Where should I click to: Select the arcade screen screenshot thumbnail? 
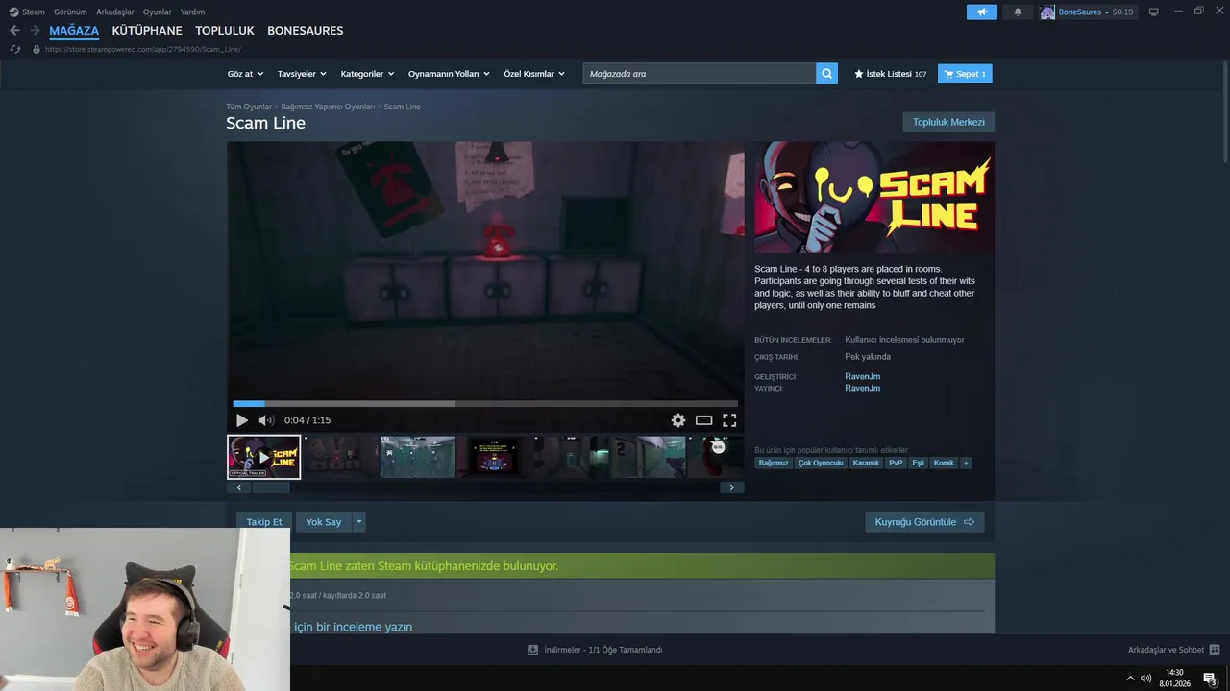[494, 457]
